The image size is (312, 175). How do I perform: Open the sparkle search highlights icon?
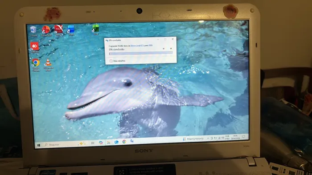coord(82,143)
